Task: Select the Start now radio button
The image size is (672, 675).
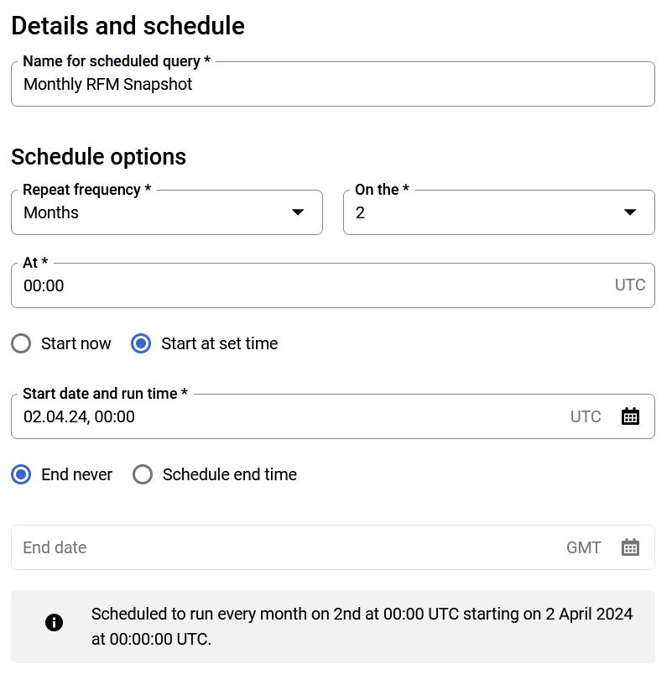Action: click(x=22, y=343)
